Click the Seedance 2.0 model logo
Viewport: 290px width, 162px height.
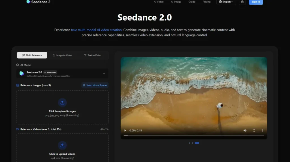[22, 73]
